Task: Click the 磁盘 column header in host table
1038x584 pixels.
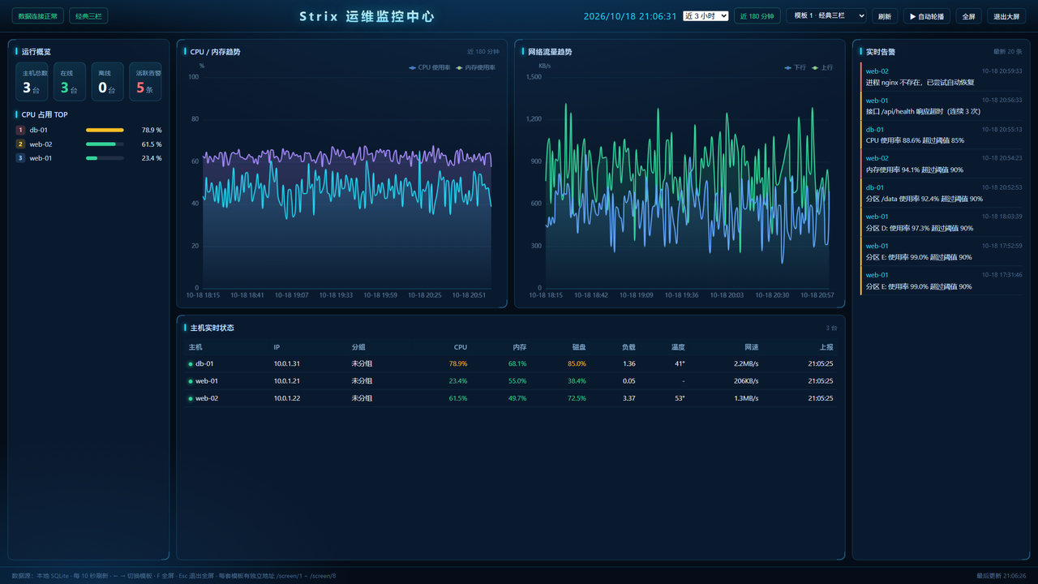Action: pos(579,347)
